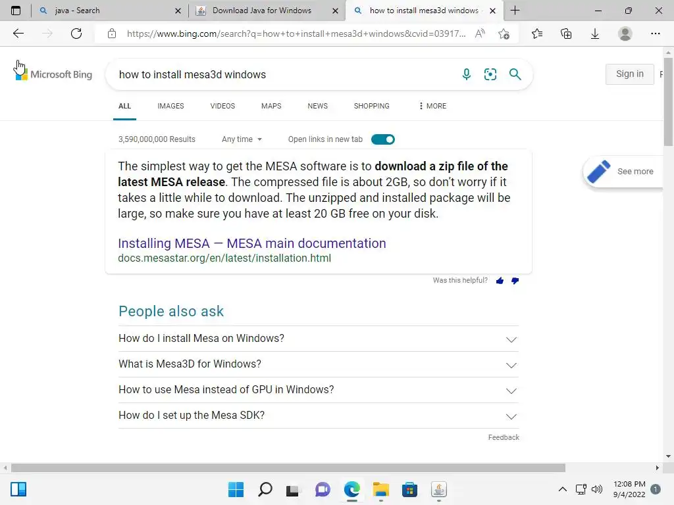Image resolution: width=674 pixels, height=505 pixels.
Task: Open Read aloud in the address bar
Action: tap(480, 34)
